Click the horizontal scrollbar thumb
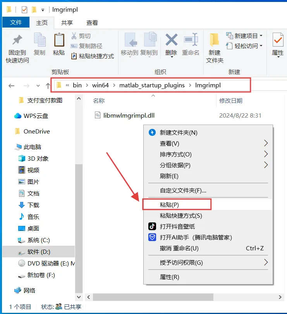Image resolution: width=287 pixels, height=314 pixels. (x=153, y=297)
